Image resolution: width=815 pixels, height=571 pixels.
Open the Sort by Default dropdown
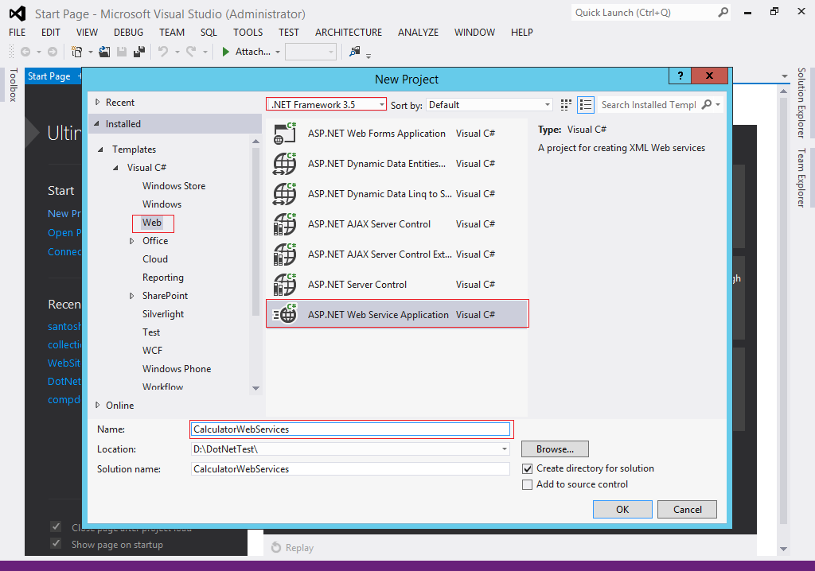(x=547, y=105)
